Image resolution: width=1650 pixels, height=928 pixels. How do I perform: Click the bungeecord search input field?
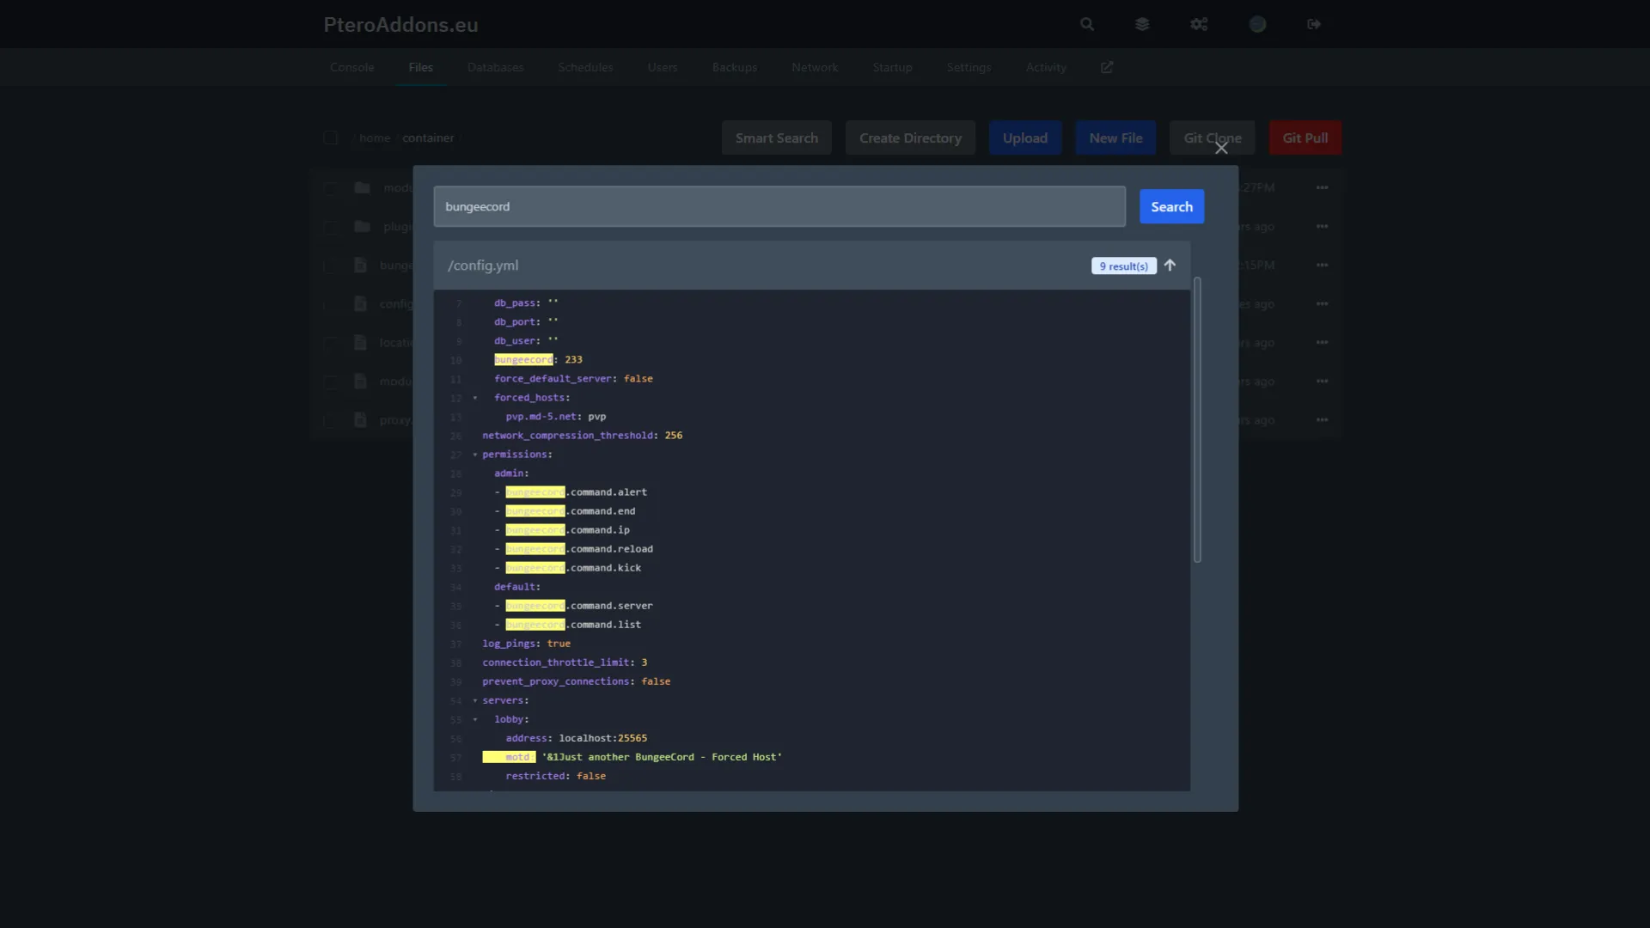pos(779,206)
